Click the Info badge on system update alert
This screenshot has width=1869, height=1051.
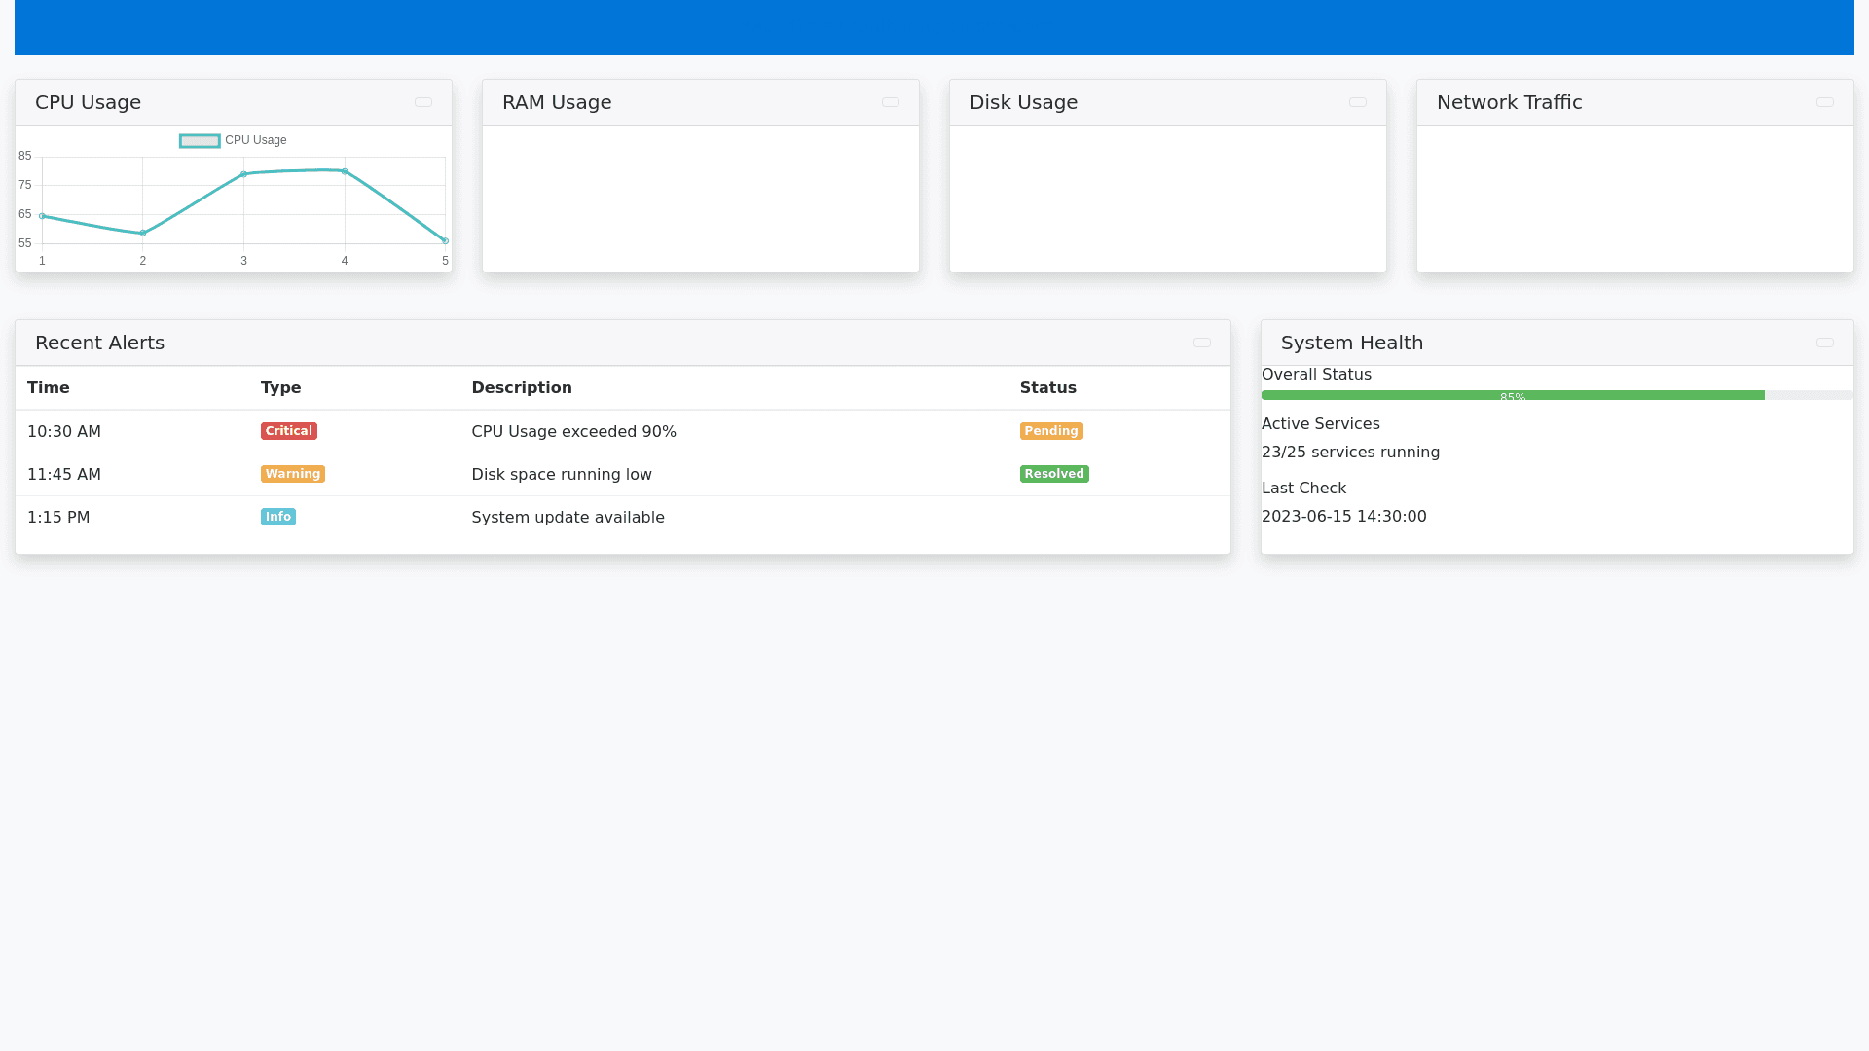(277, 517)
